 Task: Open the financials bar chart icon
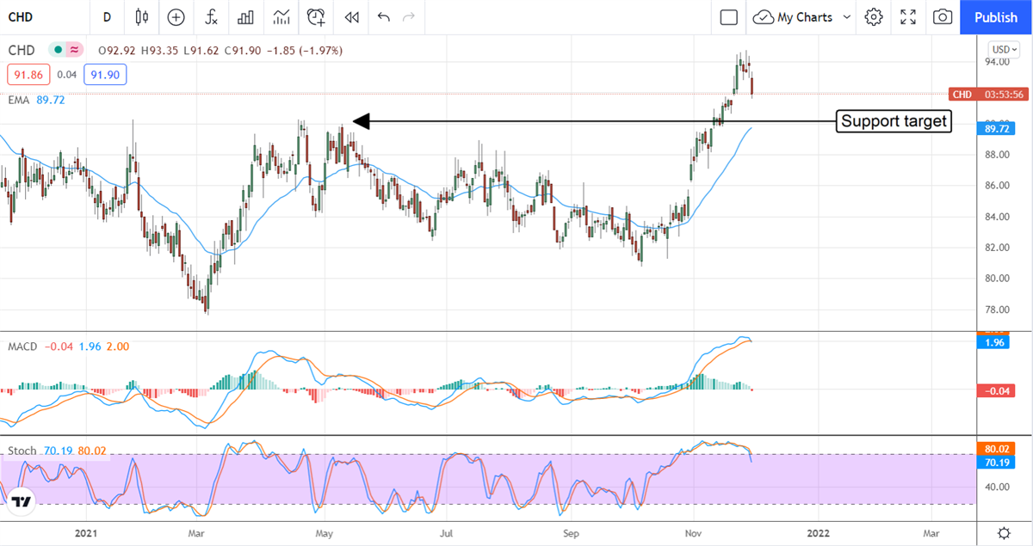pos(245,17)
